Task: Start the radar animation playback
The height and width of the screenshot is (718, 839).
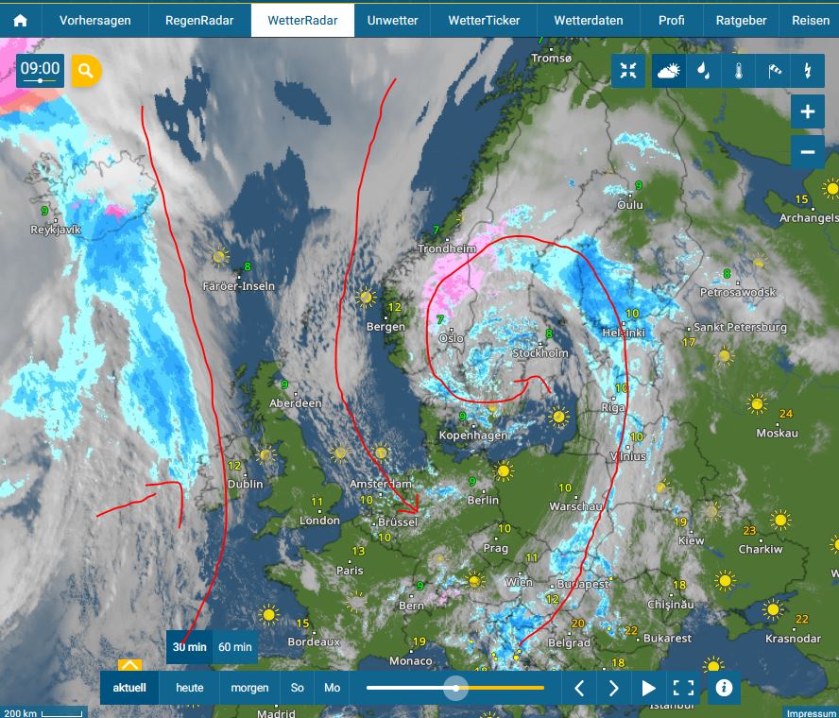Action: pyautogui.click(x=648, y=688)
